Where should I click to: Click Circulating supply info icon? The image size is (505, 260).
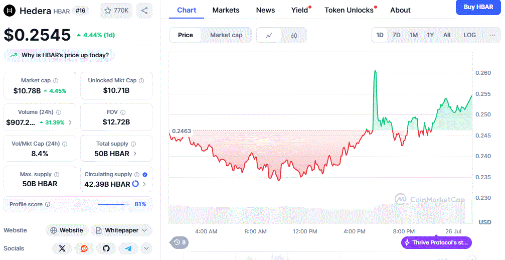click(137, 174)
